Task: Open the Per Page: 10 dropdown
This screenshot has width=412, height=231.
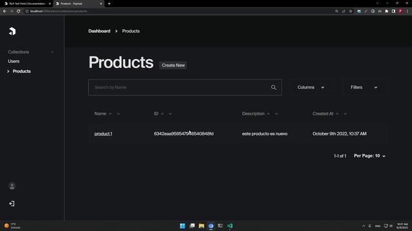Action: (370, 156)
